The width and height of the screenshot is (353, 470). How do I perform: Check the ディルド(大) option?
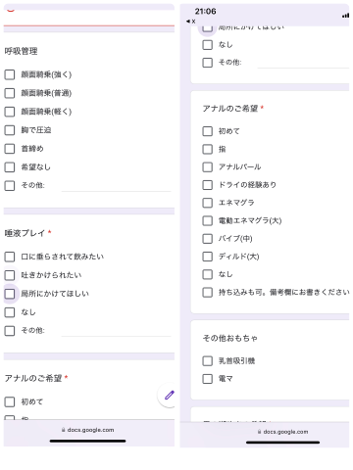(208, 257)
